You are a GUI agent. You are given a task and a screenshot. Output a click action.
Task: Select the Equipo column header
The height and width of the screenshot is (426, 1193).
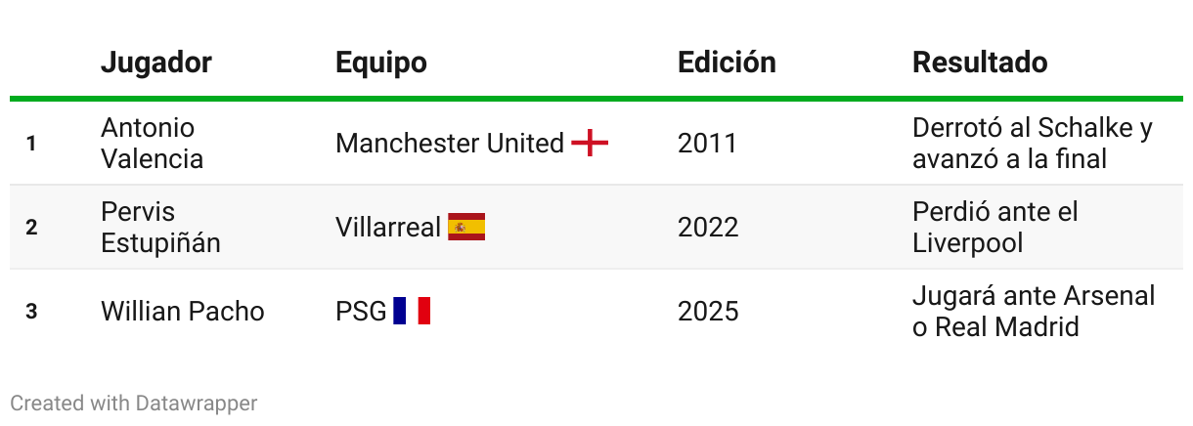(x=381, y=63)
